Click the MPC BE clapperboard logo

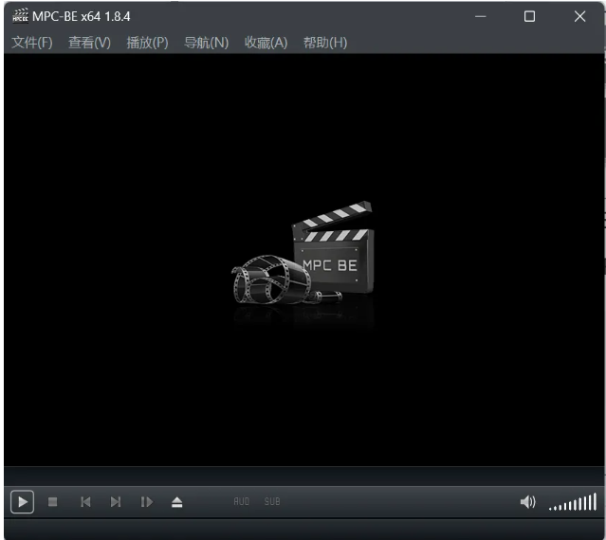(x=303, y=253)
